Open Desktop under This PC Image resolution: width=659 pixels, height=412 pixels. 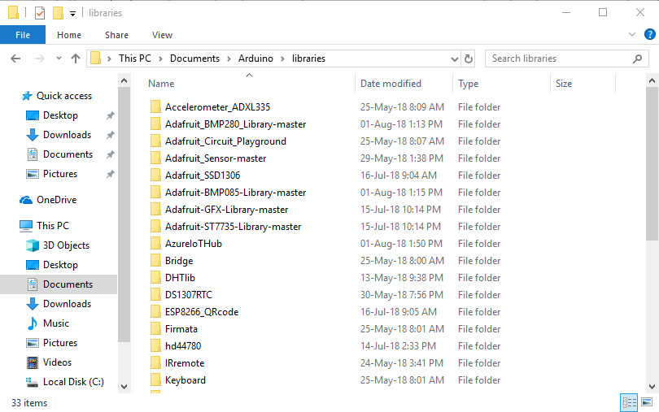pos(60,265)
